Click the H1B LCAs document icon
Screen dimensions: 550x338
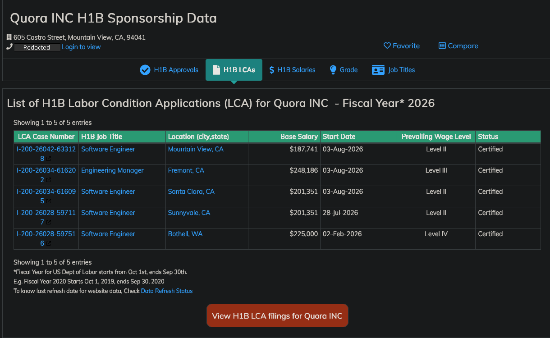pyautogui.click(x=216, y=70)
